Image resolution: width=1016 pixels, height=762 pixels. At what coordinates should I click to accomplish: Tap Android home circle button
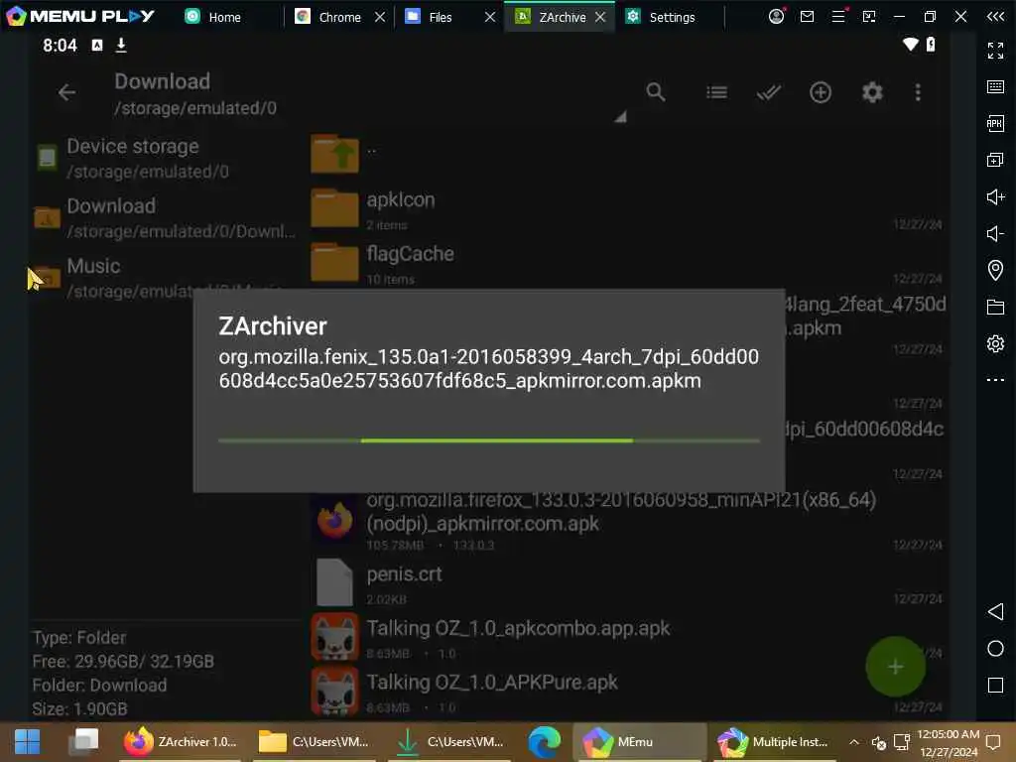(995, 649)
